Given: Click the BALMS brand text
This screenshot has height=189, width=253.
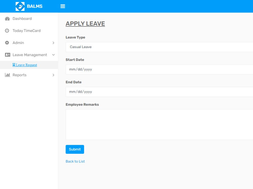Looking at the screenshot, I should click(x=35, y=6).
